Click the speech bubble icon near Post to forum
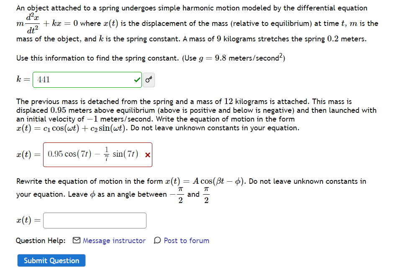Viewport: 398px width, 274px height. tap(158, 241)
